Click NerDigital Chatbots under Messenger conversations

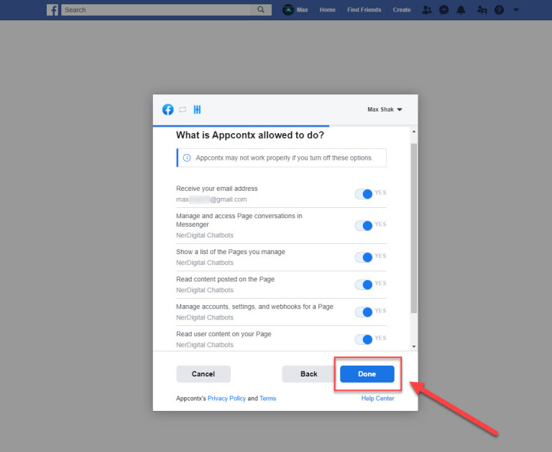tap(205, 235)
